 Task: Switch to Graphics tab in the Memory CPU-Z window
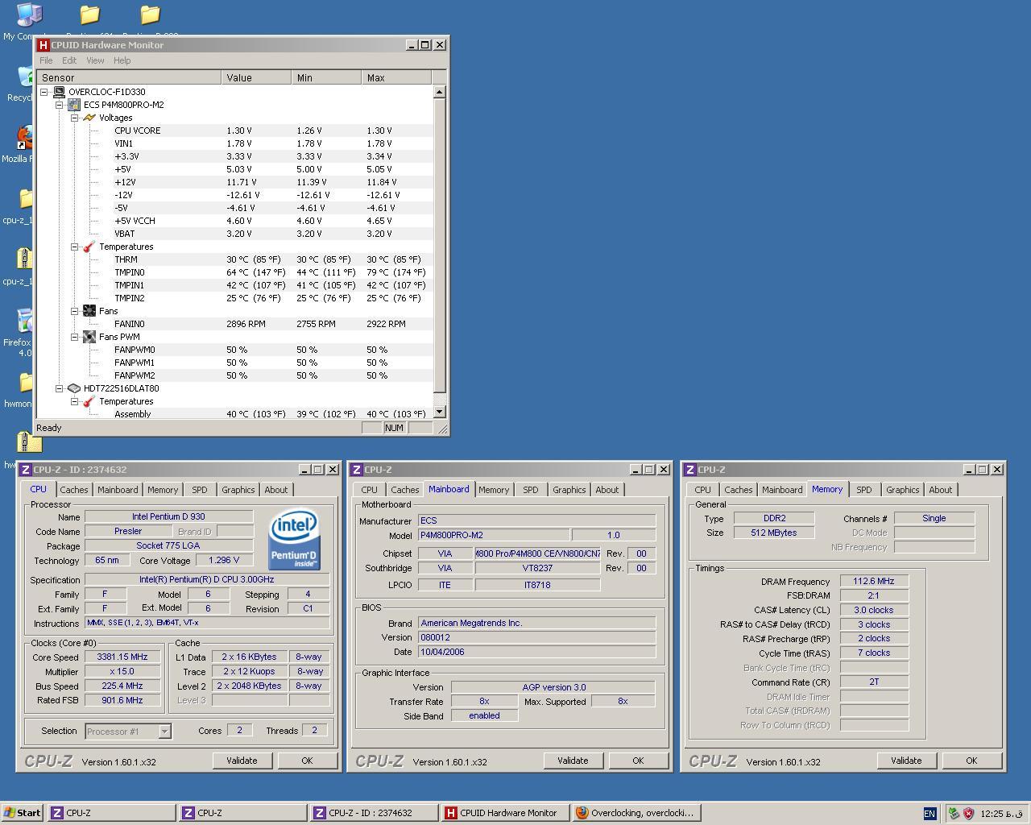point(902,490)
